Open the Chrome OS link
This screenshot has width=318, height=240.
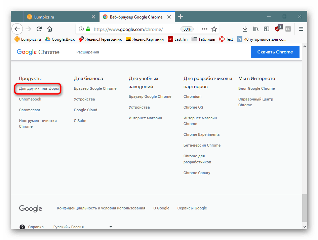(x=193, y=107)
